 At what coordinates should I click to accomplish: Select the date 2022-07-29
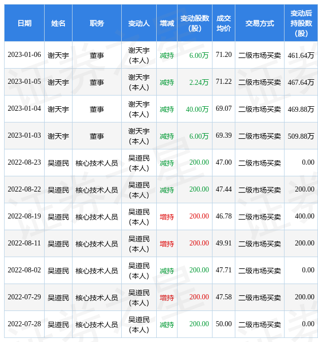(x=24, y=297)
